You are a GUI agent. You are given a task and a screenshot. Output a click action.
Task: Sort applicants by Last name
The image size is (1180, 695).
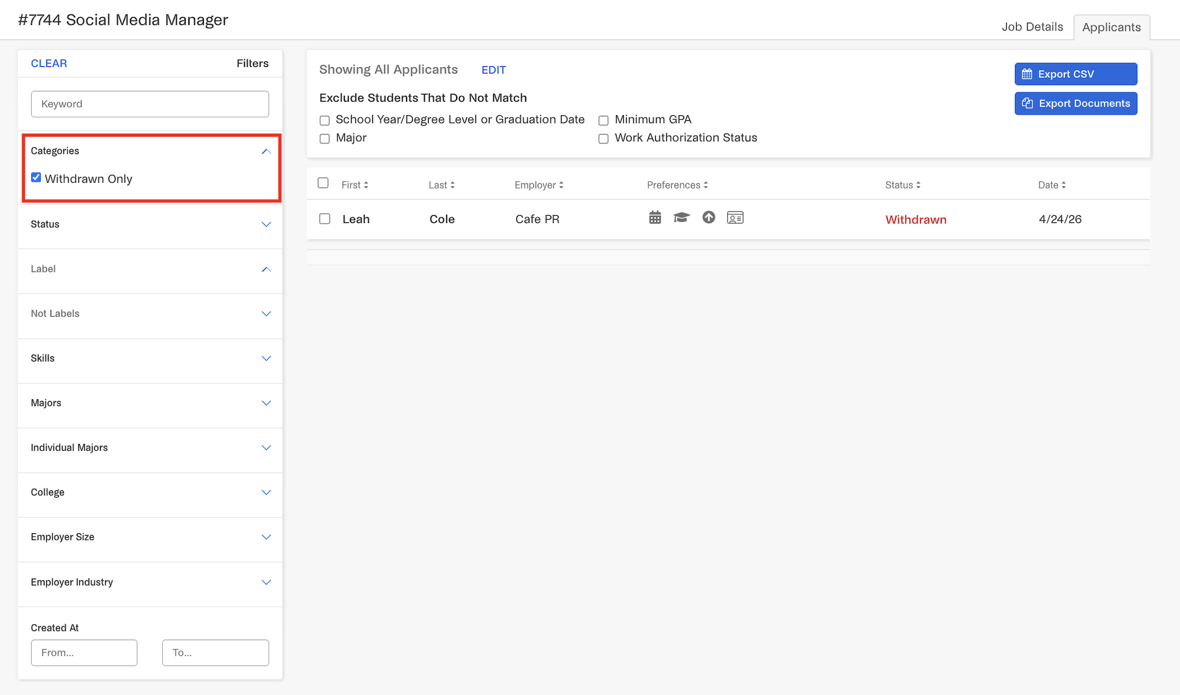tap(441, 185)
